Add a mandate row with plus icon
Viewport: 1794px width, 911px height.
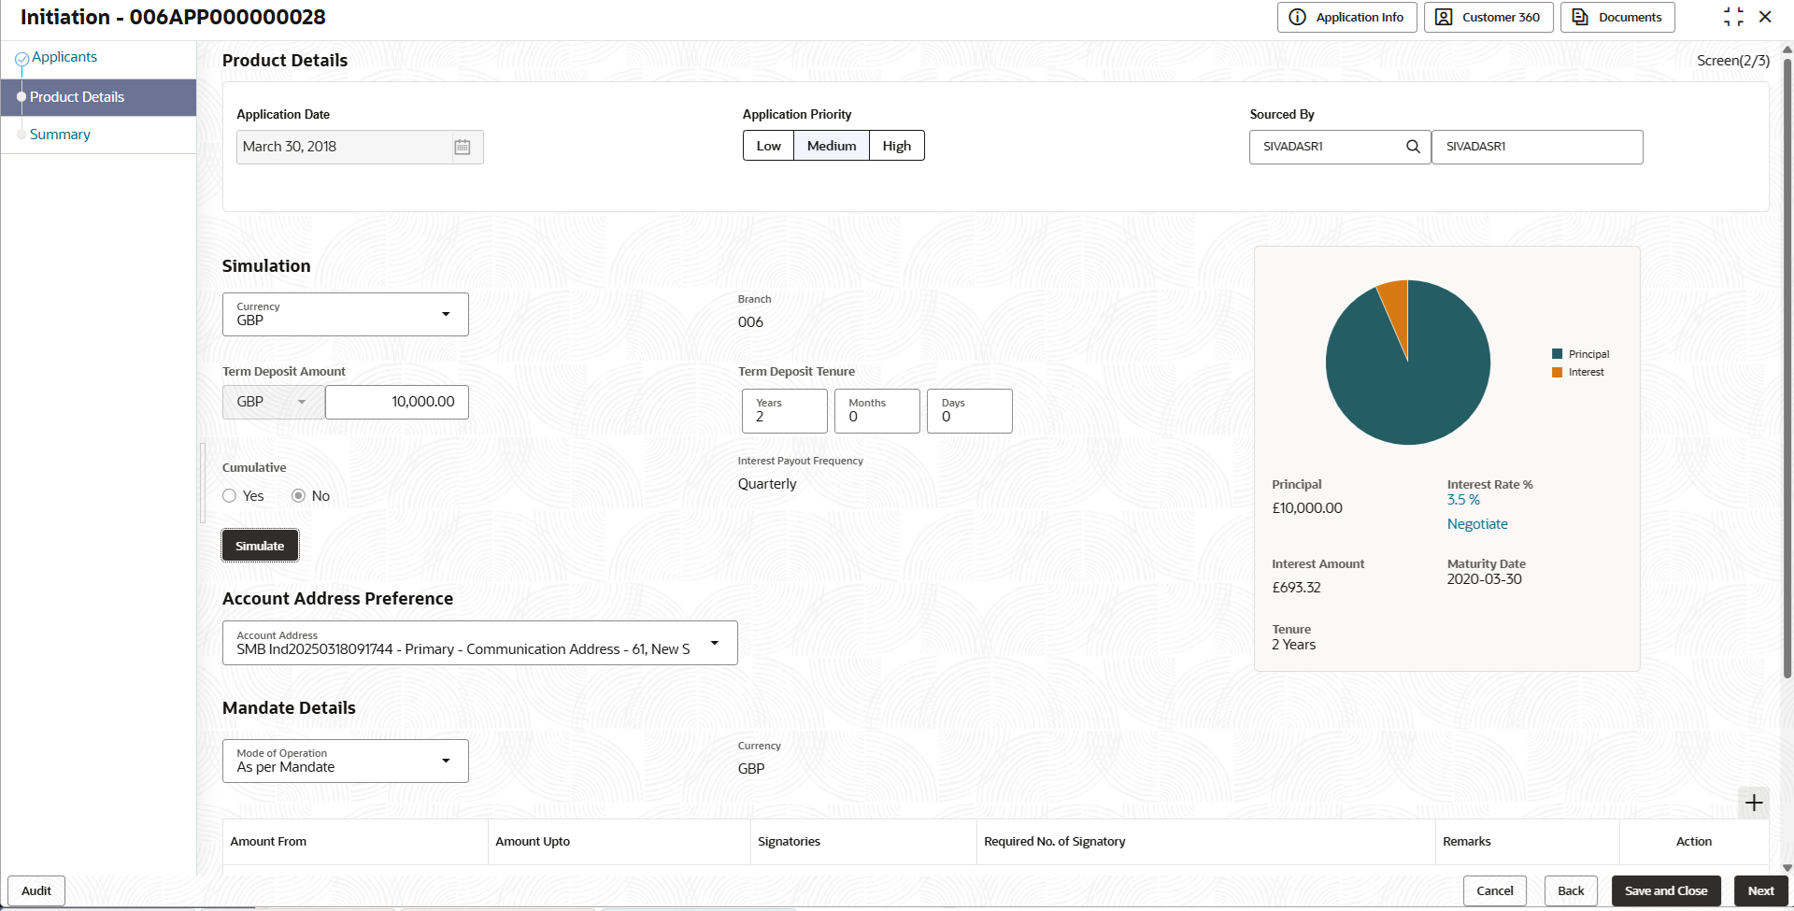pos(1754,803)
